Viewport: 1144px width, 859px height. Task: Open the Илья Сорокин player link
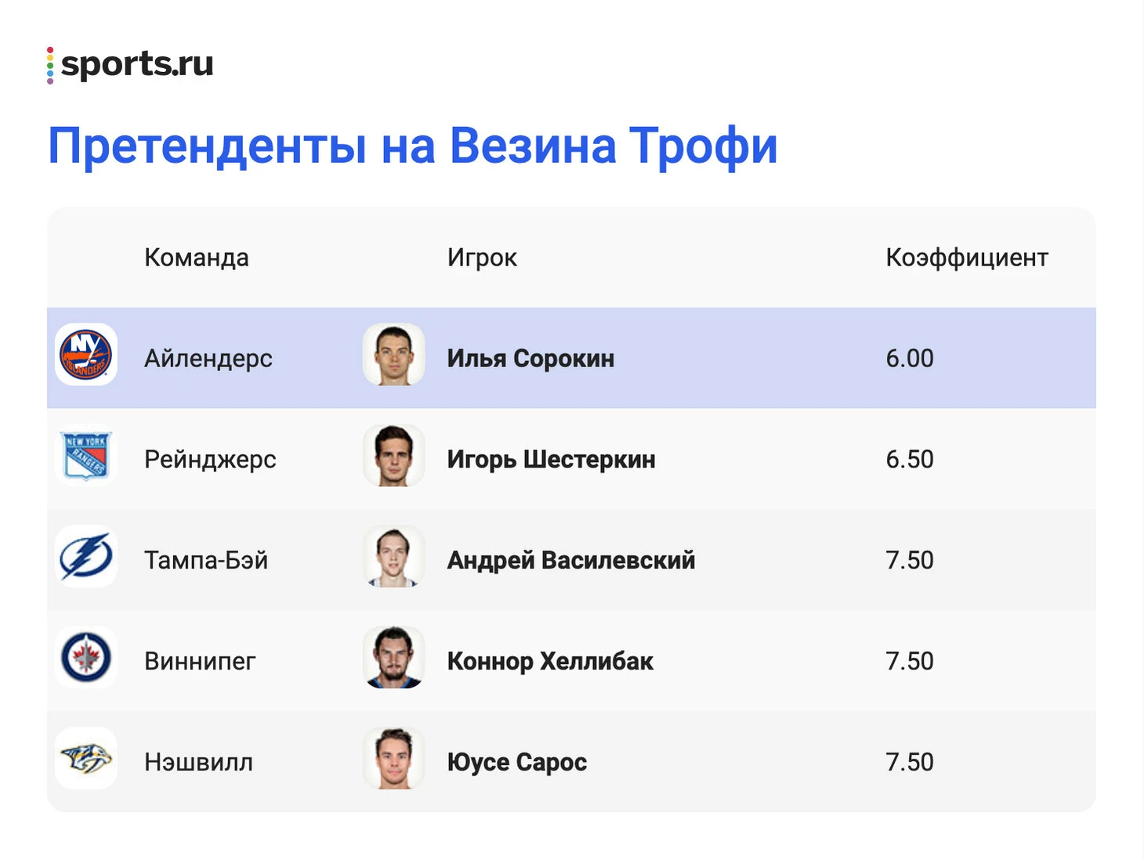[530, 359]
